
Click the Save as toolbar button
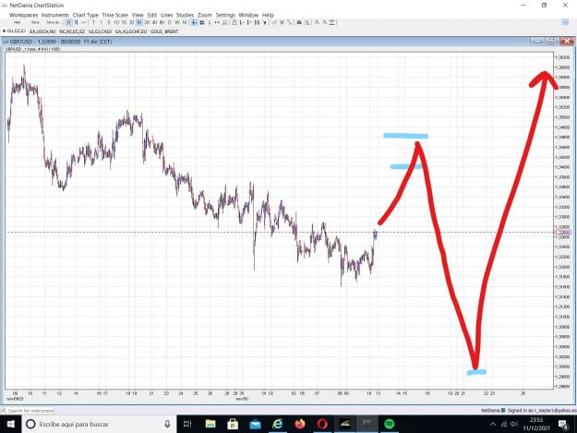53,22
